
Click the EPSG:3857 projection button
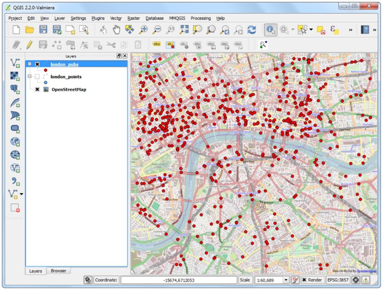(x=338, y=280)
